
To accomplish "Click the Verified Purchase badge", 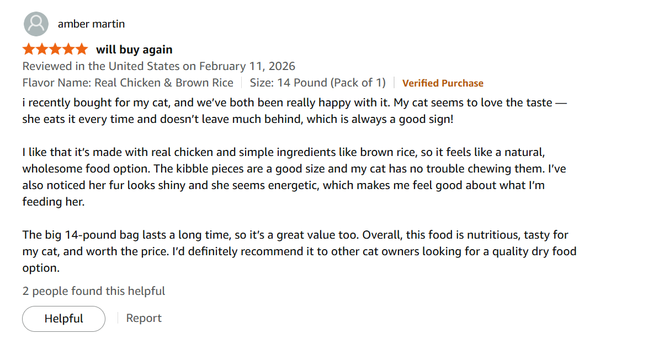I will pos(443,83).
